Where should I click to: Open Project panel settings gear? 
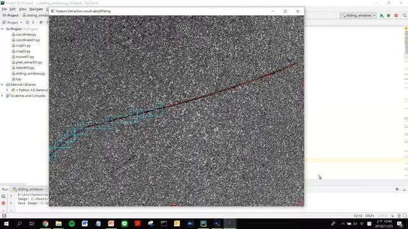pos(41,22)
